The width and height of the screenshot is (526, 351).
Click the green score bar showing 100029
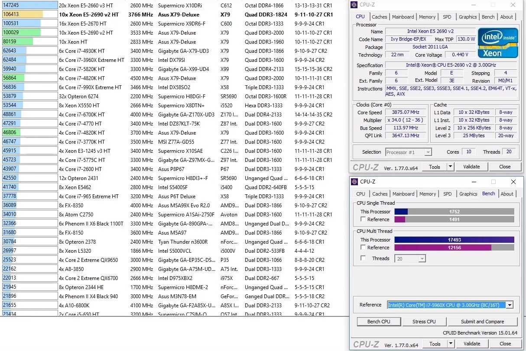point(29,32)
